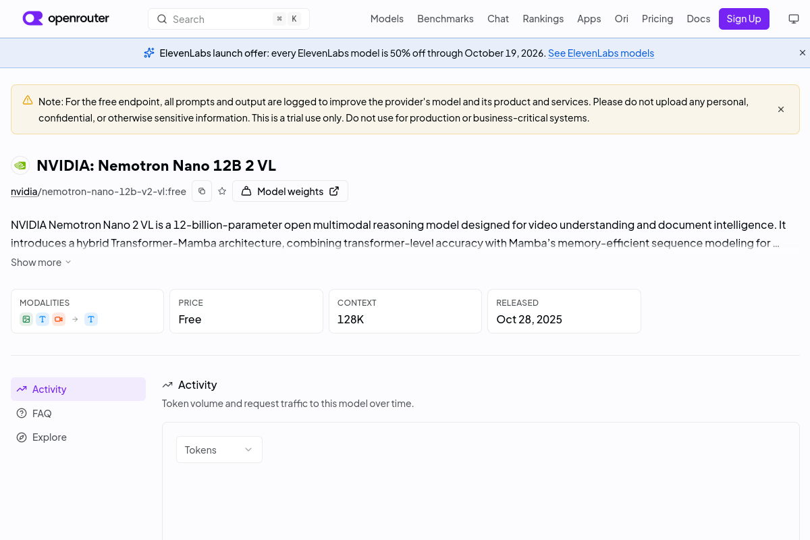Close the free endpoint note
The image size is (810, 540).
(781, 109)
